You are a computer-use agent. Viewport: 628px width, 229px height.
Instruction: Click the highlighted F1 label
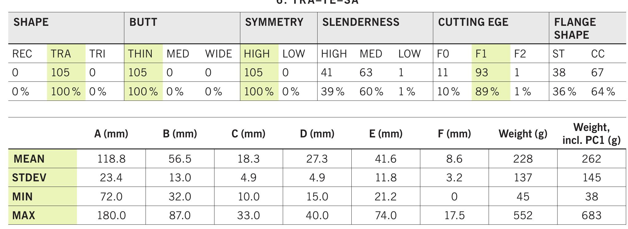click(x=481, y=54)
